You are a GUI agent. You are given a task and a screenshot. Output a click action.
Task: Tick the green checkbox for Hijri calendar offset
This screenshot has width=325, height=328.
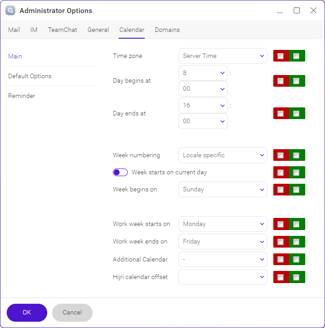pyautogui.click(x=296, y=277)
